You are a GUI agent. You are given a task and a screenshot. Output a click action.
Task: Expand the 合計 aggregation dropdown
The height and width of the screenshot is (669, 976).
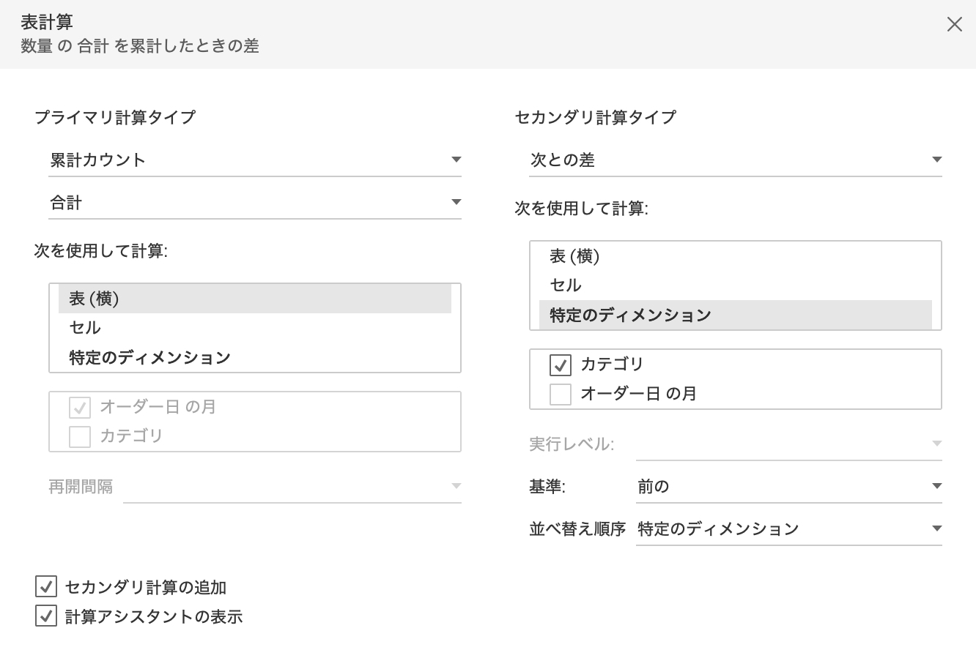254,202
